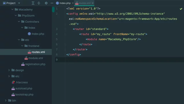
Task: Click the "Macademy_PhpStorm" module name value
Action: tap(122, 39)
